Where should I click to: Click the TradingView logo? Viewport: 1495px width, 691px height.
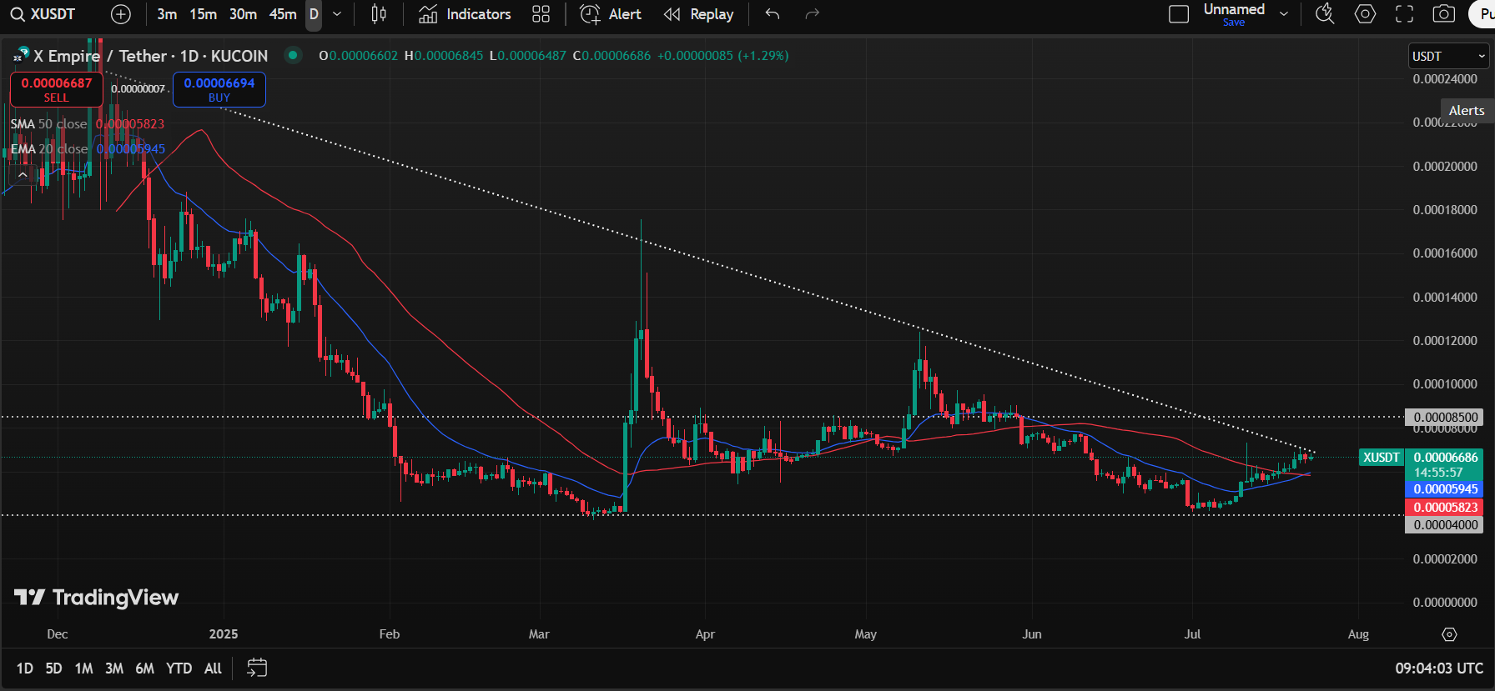coord(97,597)
